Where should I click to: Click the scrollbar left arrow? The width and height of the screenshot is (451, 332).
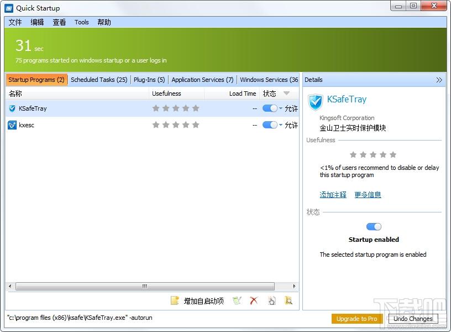[10, 286]
